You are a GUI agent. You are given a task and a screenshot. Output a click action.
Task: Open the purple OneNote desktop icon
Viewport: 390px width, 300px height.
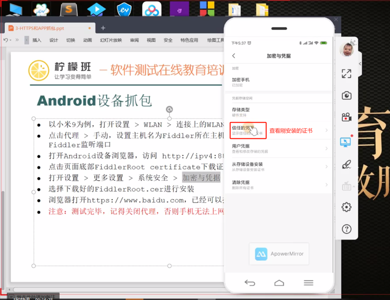(179, 9)
